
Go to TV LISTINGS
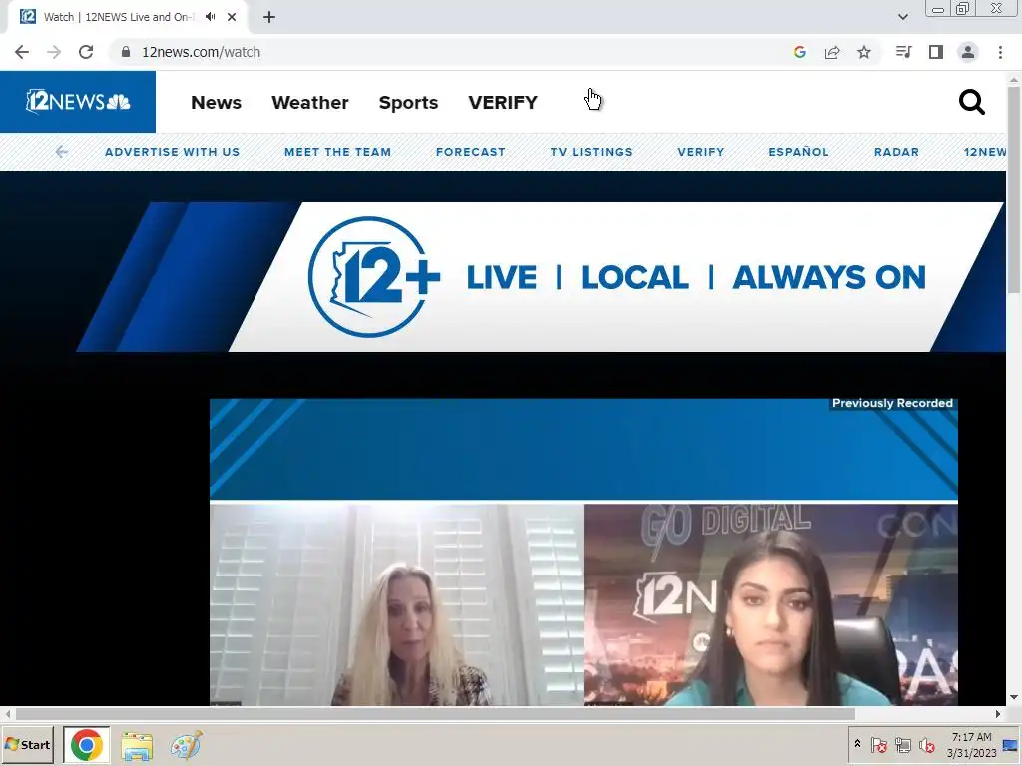click(x=591, y=152)
